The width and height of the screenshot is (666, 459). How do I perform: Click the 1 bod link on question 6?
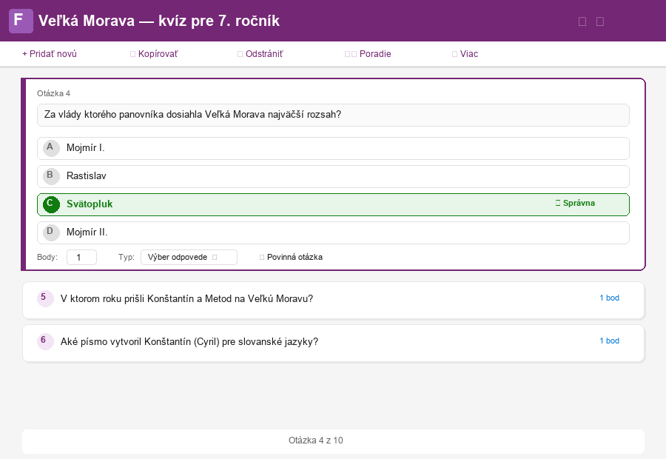click(x=609, y=341)
